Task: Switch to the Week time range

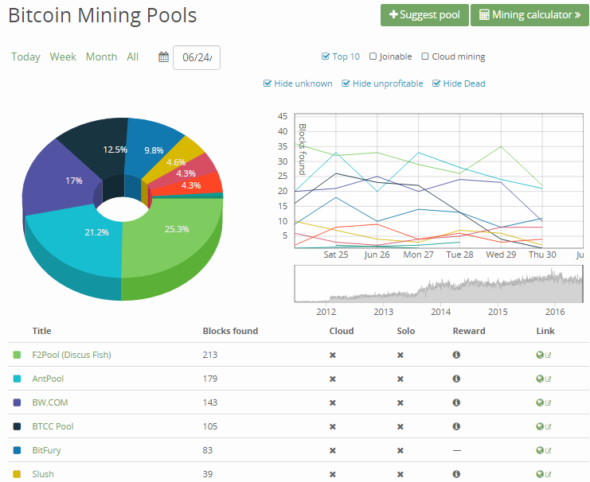Action: [63, 57]
